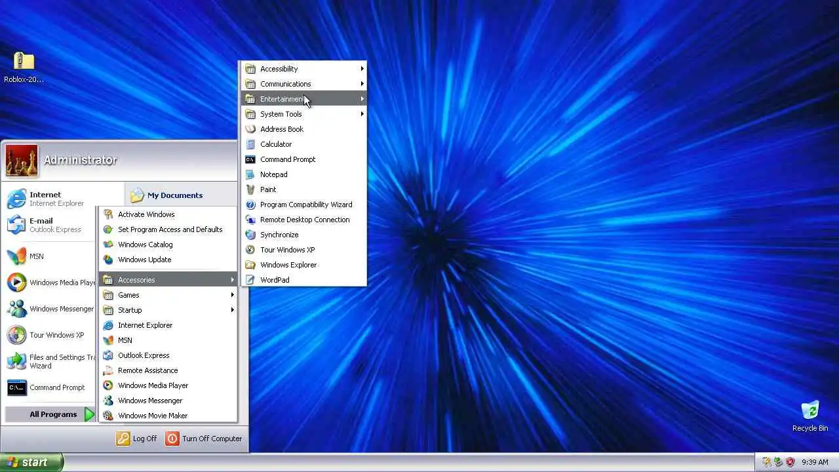Click the MSN butterfly icon in pinned list
Screen dimensions: 839x472
16,256
